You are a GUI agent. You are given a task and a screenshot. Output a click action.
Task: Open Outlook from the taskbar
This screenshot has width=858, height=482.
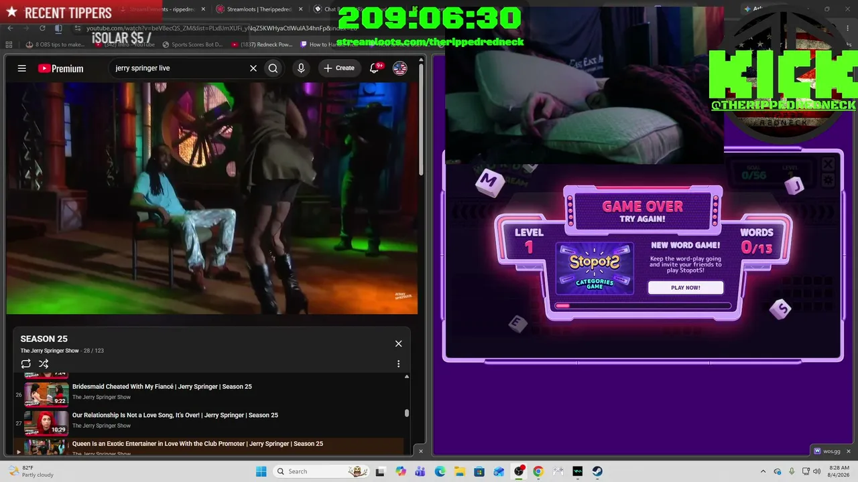tap(499, 471)
